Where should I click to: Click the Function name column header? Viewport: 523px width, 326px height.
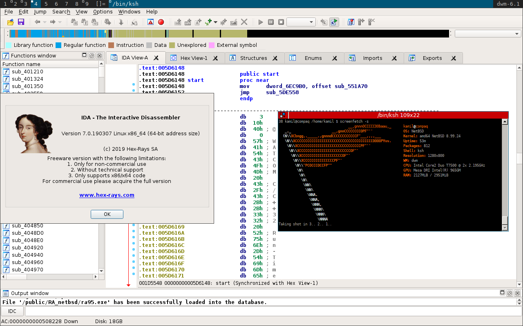point(50,64)
